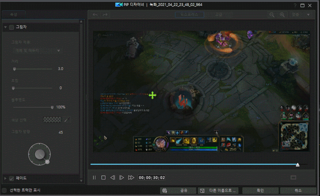Maximize the PIP 디자이너 window
320x196 pixels.
point(302,6)
